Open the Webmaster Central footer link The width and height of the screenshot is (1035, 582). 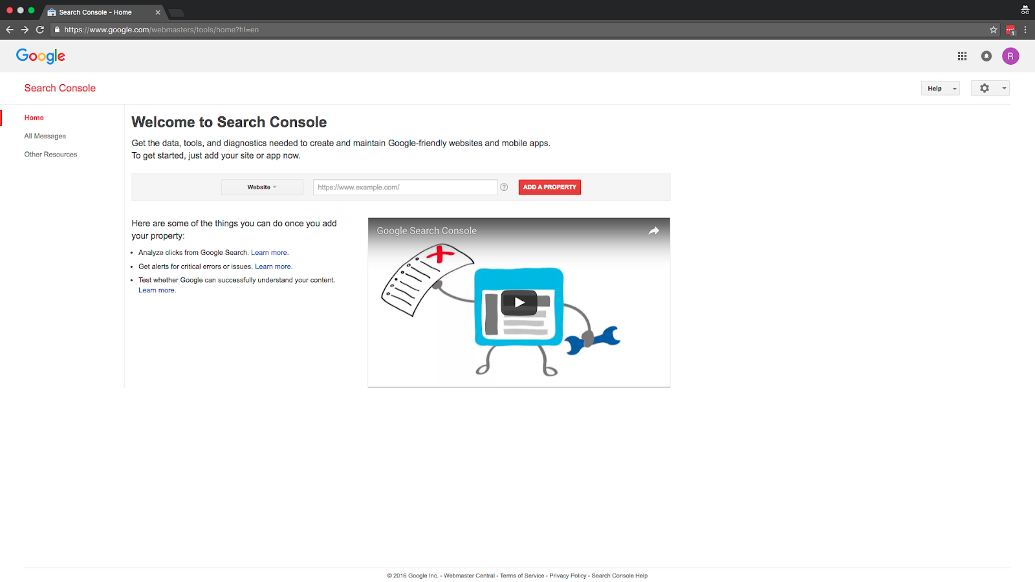[x=469, y=576]
